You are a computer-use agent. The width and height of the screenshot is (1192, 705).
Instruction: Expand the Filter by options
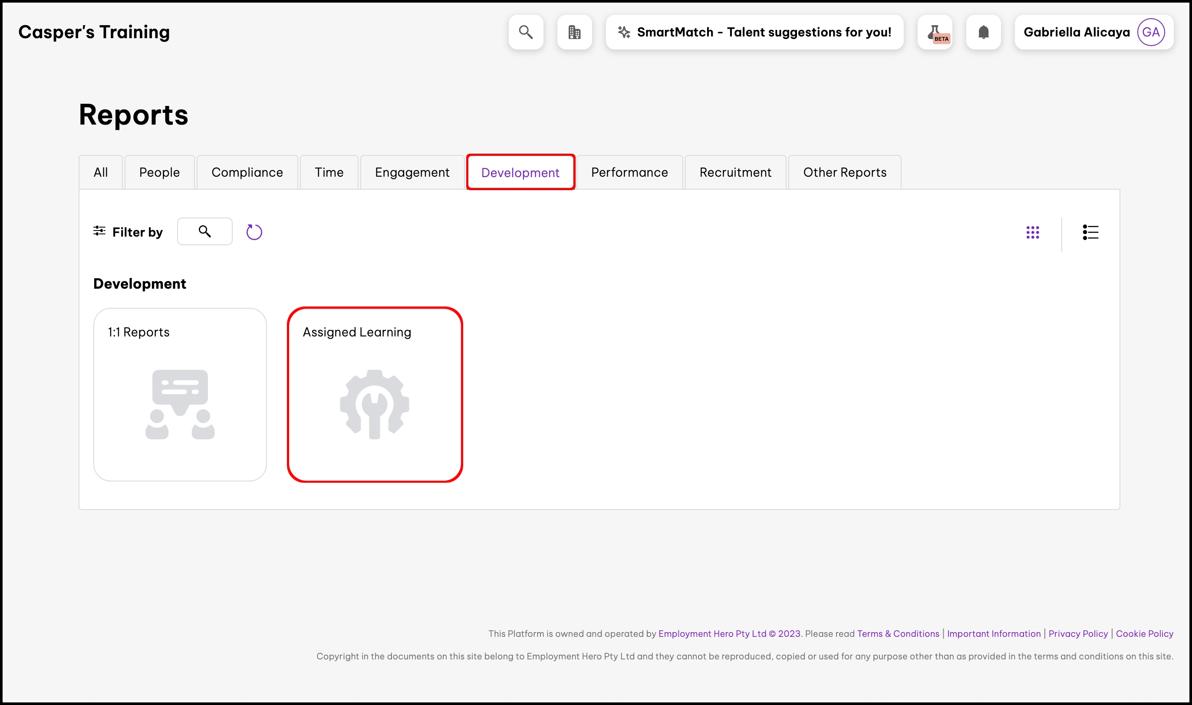[x=128, y=232]
